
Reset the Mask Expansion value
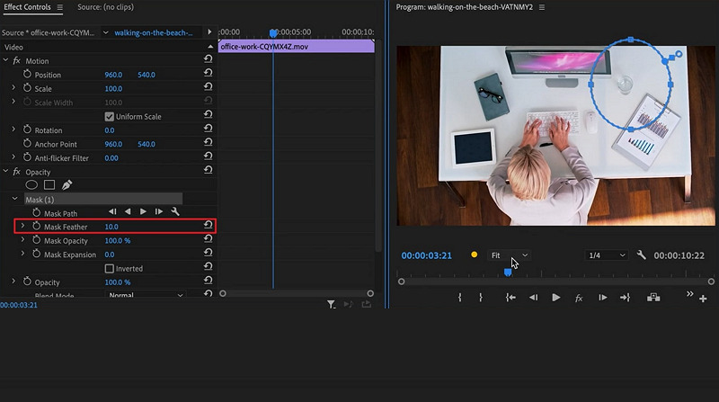coord(209,253)
